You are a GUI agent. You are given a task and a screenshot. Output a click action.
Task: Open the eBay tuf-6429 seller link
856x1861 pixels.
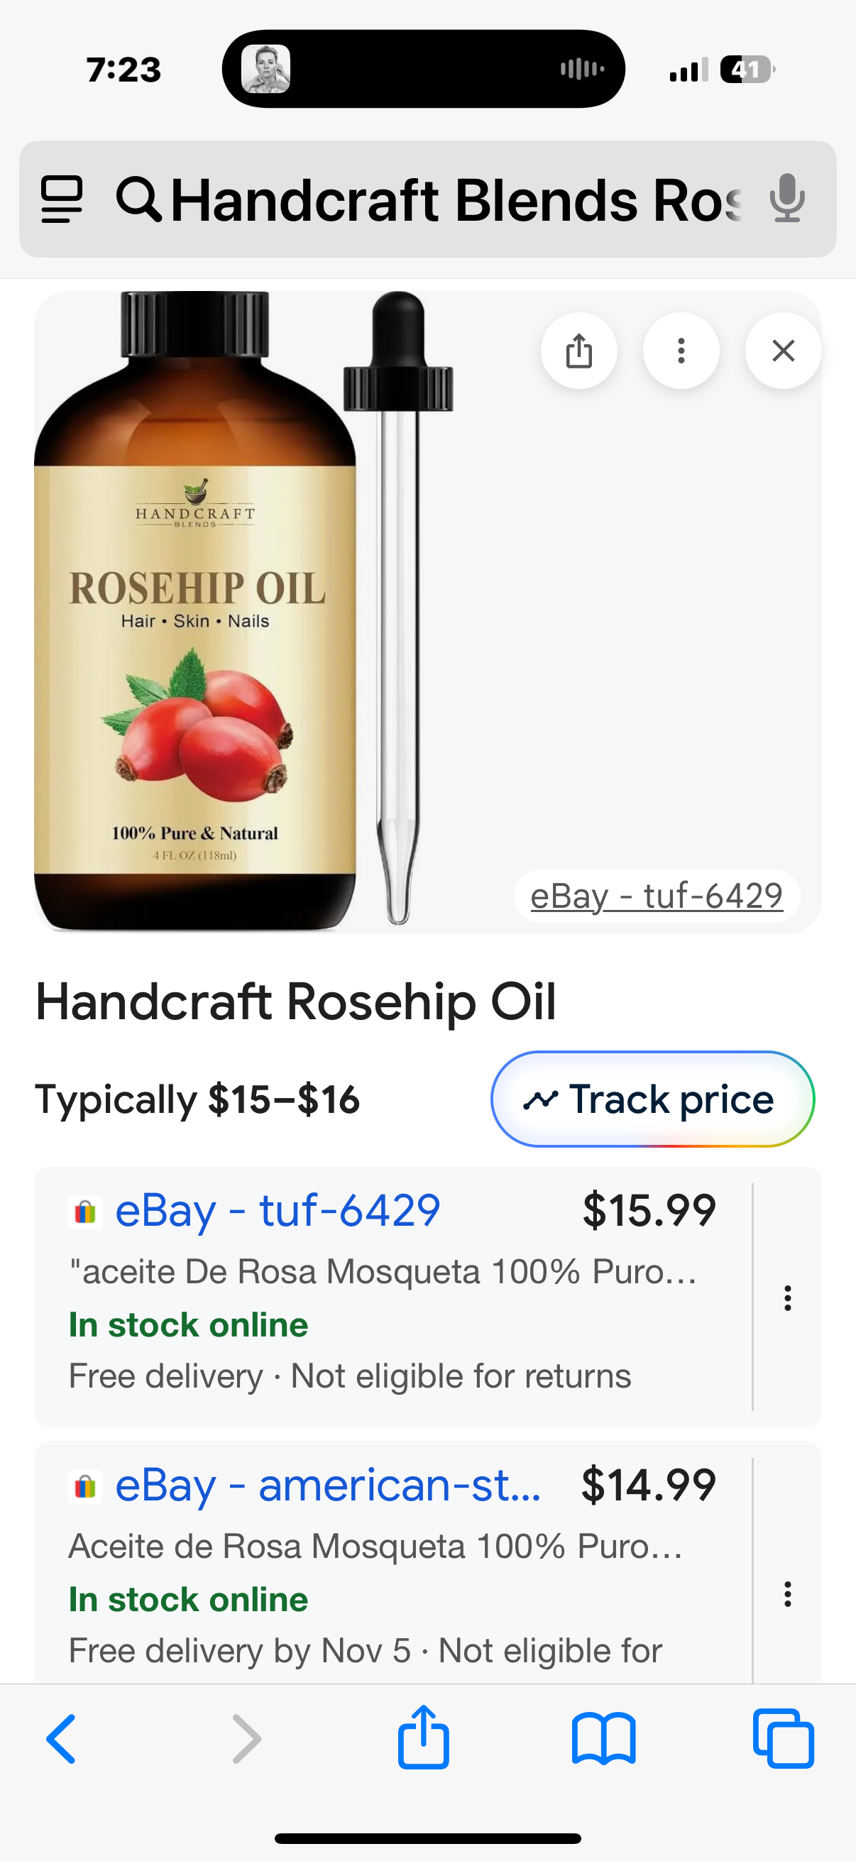coord(278,1210)
